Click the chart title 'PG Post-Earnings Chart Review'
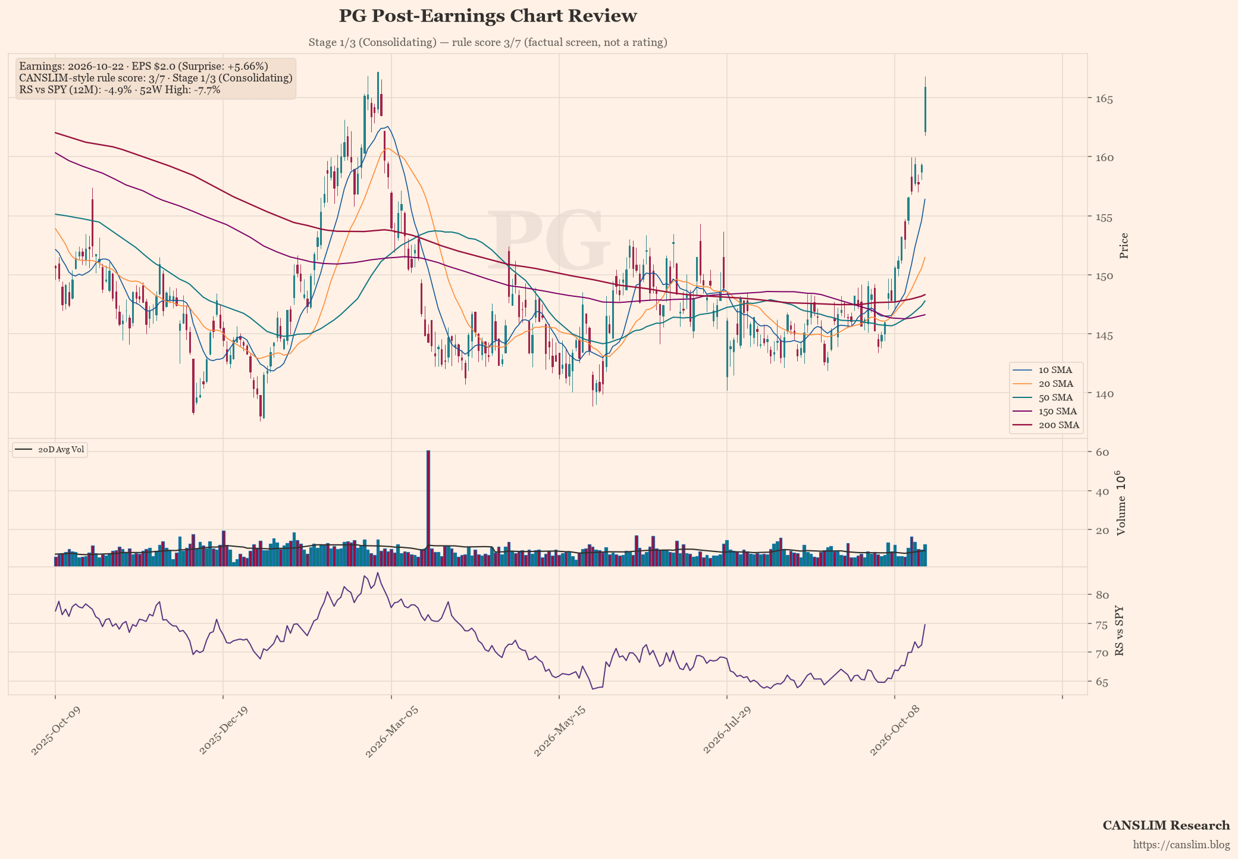This screenshot has height=859, width=1238. click(x=488, y=16)
